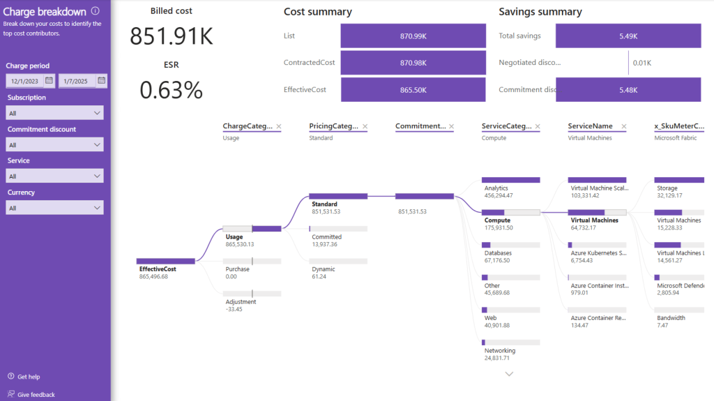The width and height of the screenshot is (714, 401).
Task: Remove the PricingCategory level with X
Action: (365, 126)
